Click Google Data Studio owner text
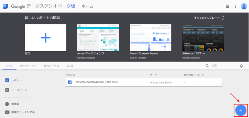This screenshot has height=118, width=249. (x=161, y=83)
